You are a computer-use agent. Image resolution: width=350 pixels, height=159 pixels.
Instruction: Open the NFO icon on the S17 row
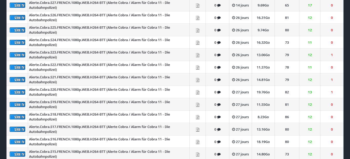point(198,130)
